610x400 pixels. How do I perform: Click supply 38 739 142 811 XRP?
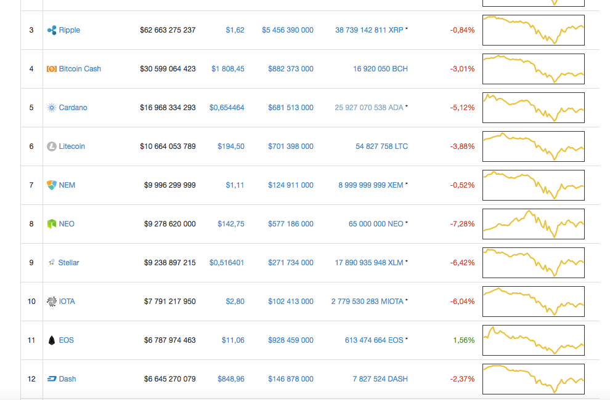point(369,30)
